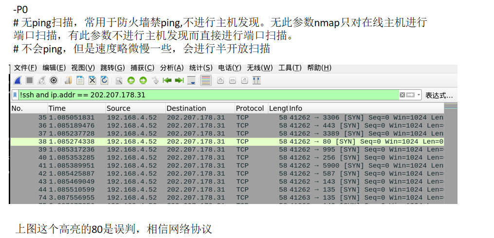The width and height of the screenshot is (494, 238).
Task: Zoom in on the packet list text
Action: (x=220, y=81)
